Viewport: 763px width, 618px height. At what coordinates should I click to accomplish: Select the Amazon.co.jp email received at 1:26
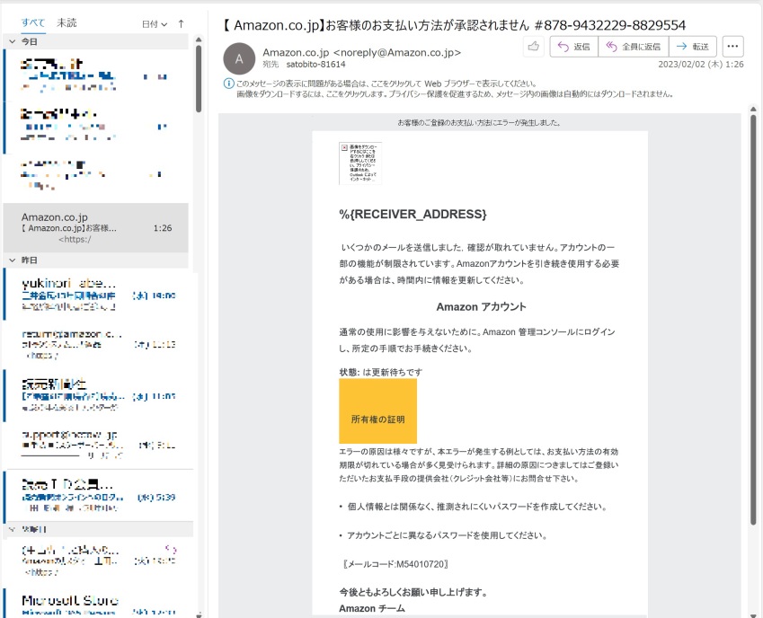(x=96, y=227)
